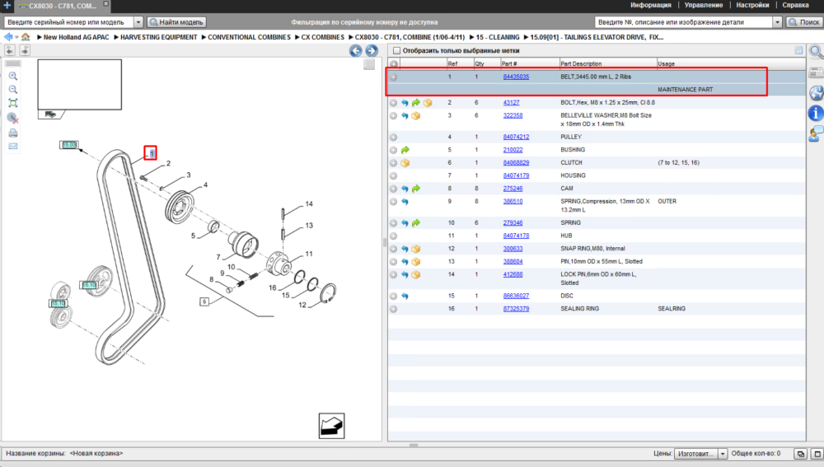Click the green arrow for BUSHING row

coord(405,150)
